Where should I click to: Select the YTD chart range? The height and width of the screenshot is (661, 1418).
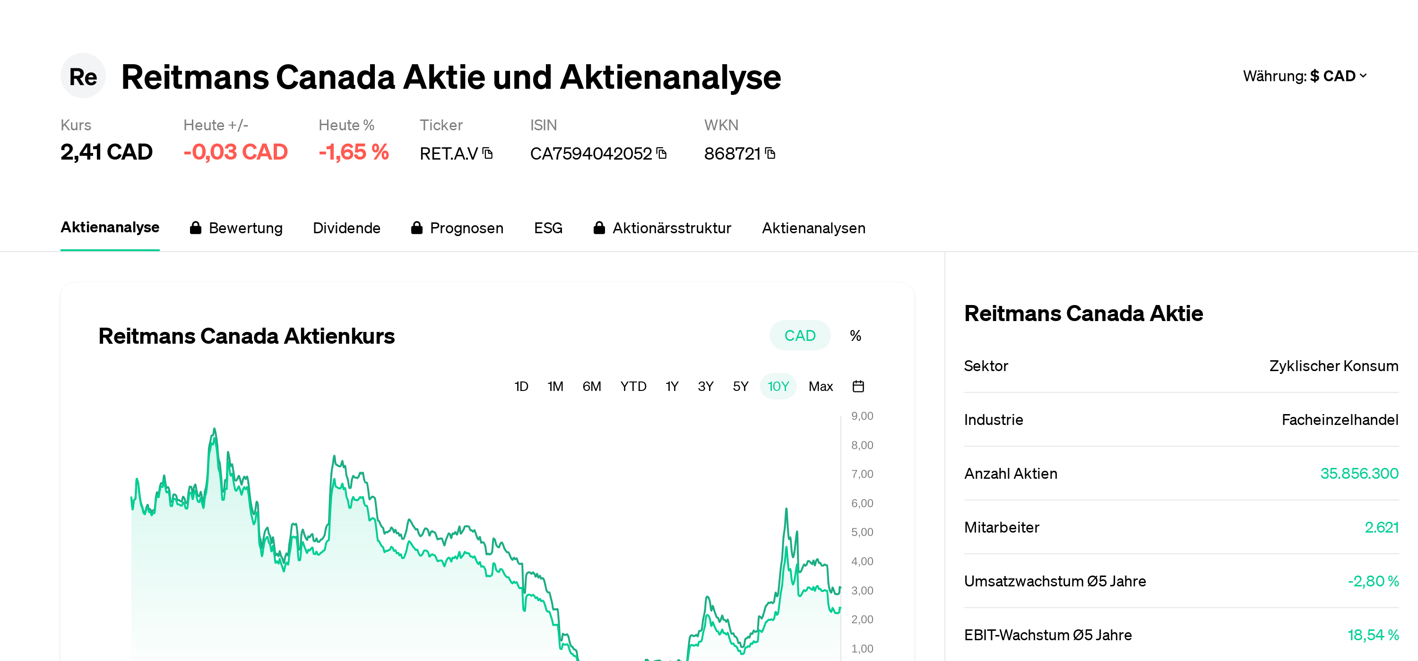633,387
